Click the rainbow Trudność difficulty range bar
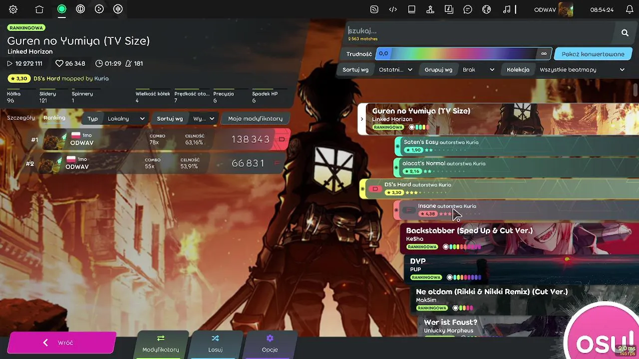This screenshot has height=359, width=639. [x=463, y=54]
